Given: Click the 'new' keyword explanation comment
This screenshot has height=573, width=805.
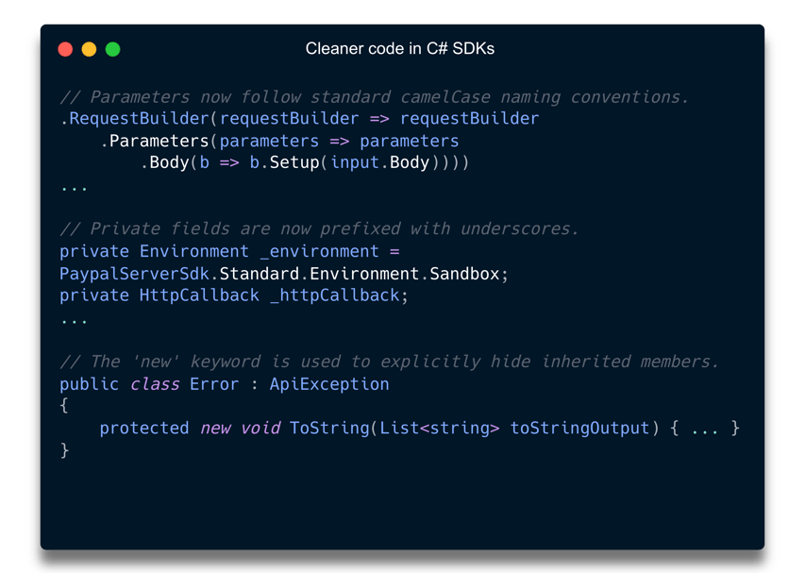Looking at the screenshot, I should 389,362.
